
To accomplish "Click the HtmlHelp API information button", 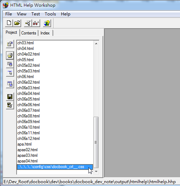I will [10, 72].
